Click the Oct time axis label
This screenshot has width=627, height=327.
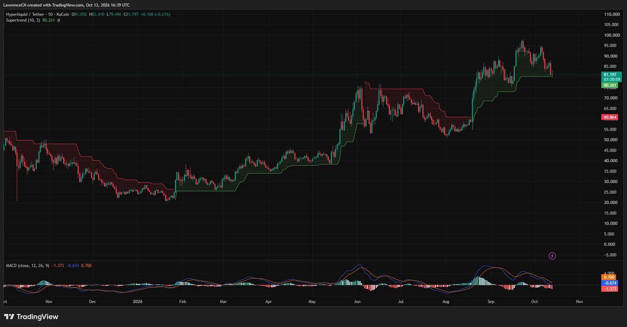coord(534,302)
